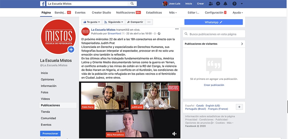Click the Condiciones footer link
The image size is (288, 139).
tap(206, 119)
